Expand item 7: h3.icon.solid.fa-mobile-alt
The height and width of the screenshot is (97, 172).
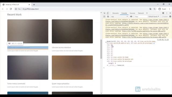pos(107,59)
